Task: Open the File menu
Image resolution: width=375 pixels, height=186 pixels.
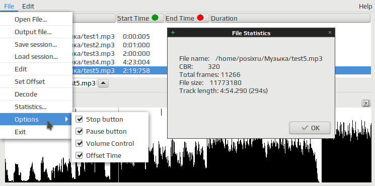Action: coord(9,6)
